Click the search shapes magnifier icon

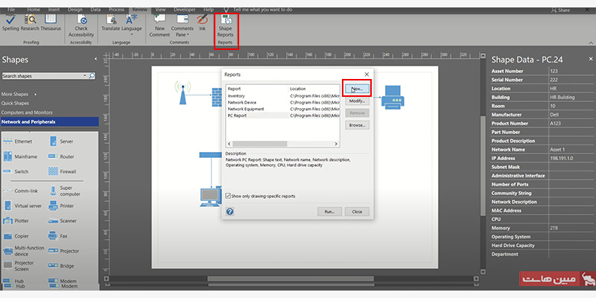pos(92,76)
